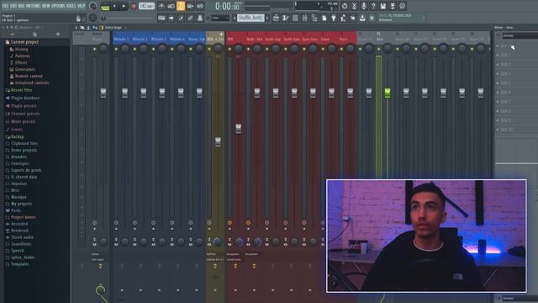Click the green Bass track fader handle
Image resolution: width=538 pixels, height=303 pixels.
(x=388, y=93)
